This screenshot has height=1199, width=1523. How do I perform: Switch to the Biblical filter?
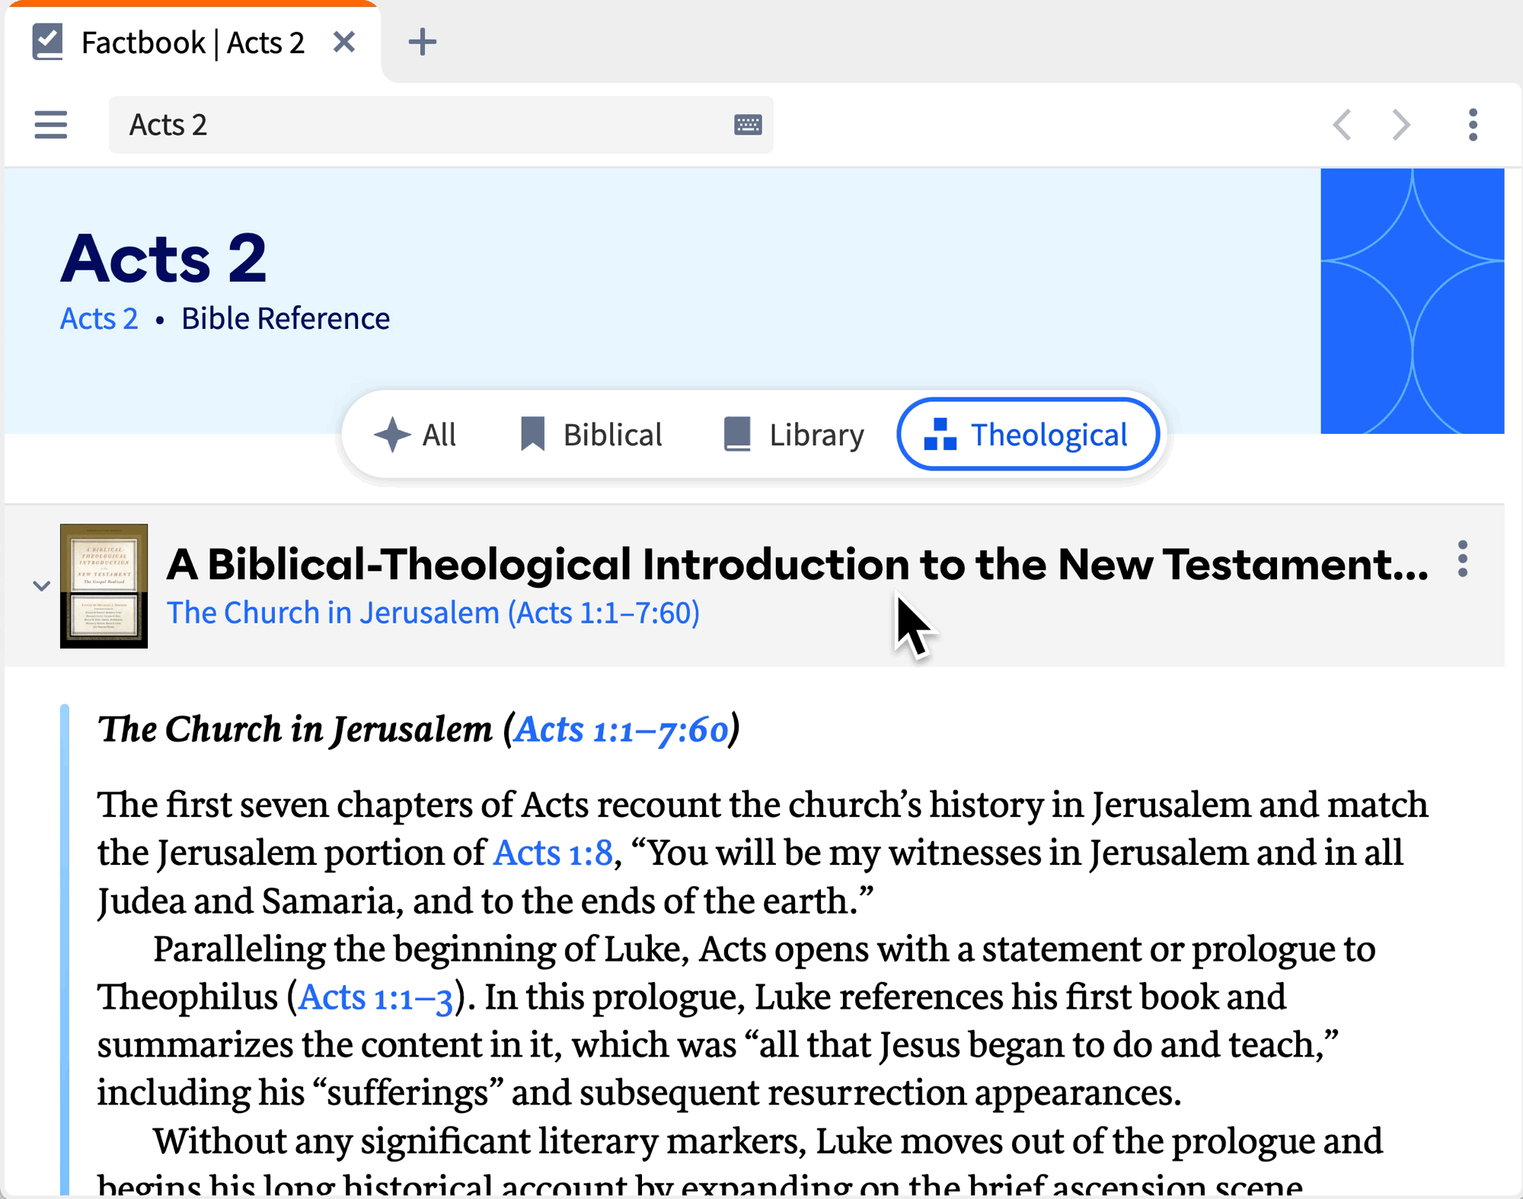(590, 435)
